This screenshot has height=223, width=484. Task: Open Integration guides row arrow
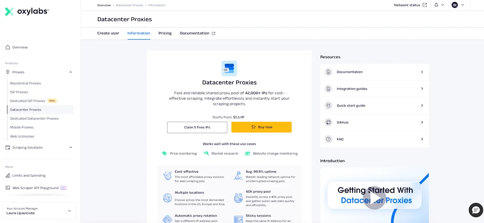click(x=422, y=89)
